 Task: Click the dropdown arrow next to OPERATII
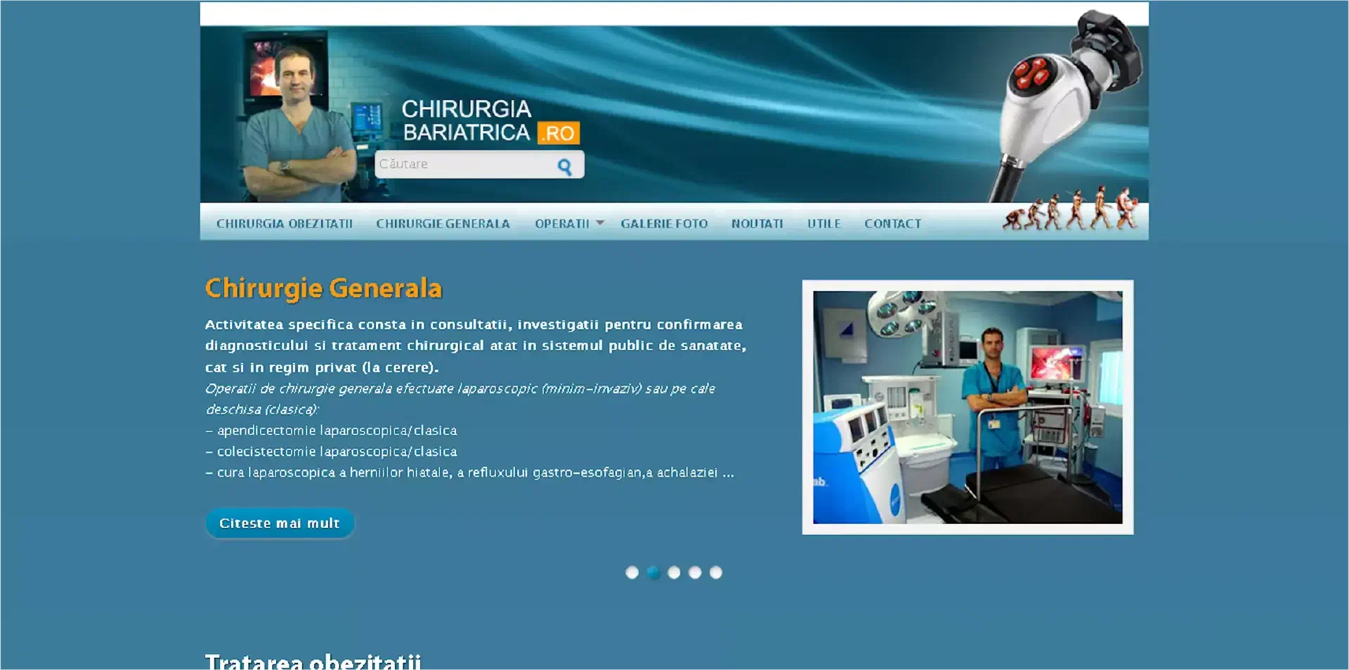(599, 221)
